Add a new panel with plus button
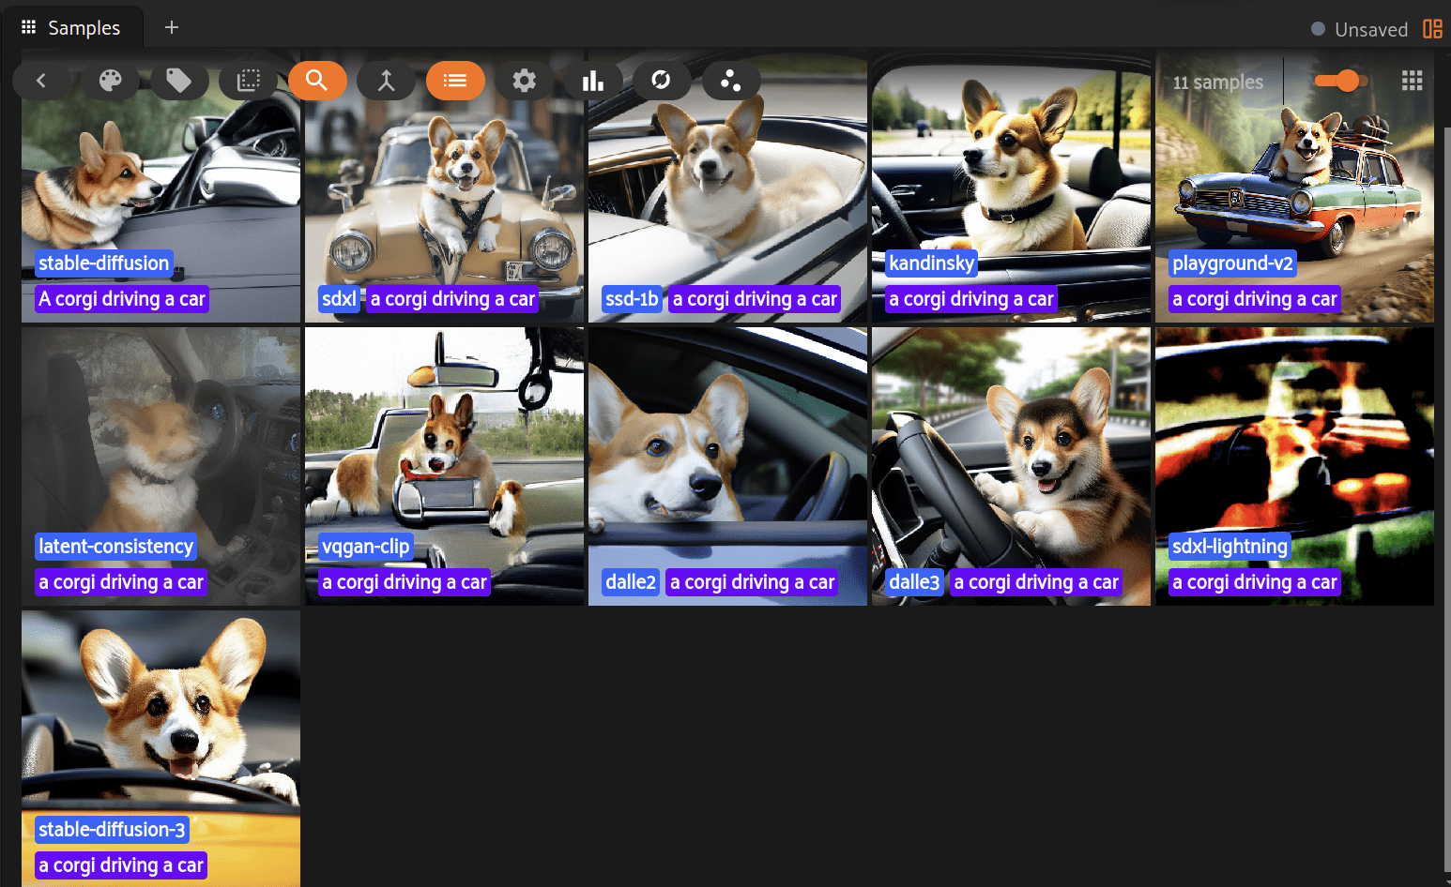 [172, 27]
